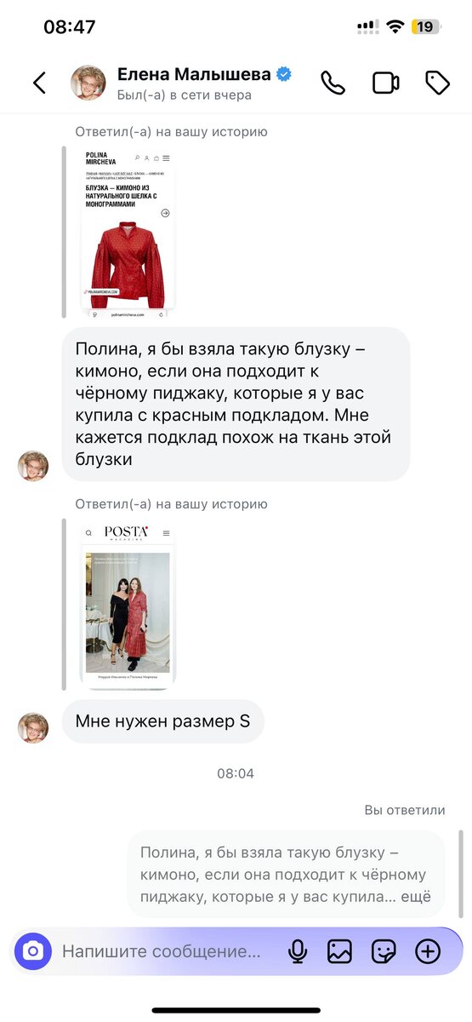Open the label tag icon in header

point(437,83)
